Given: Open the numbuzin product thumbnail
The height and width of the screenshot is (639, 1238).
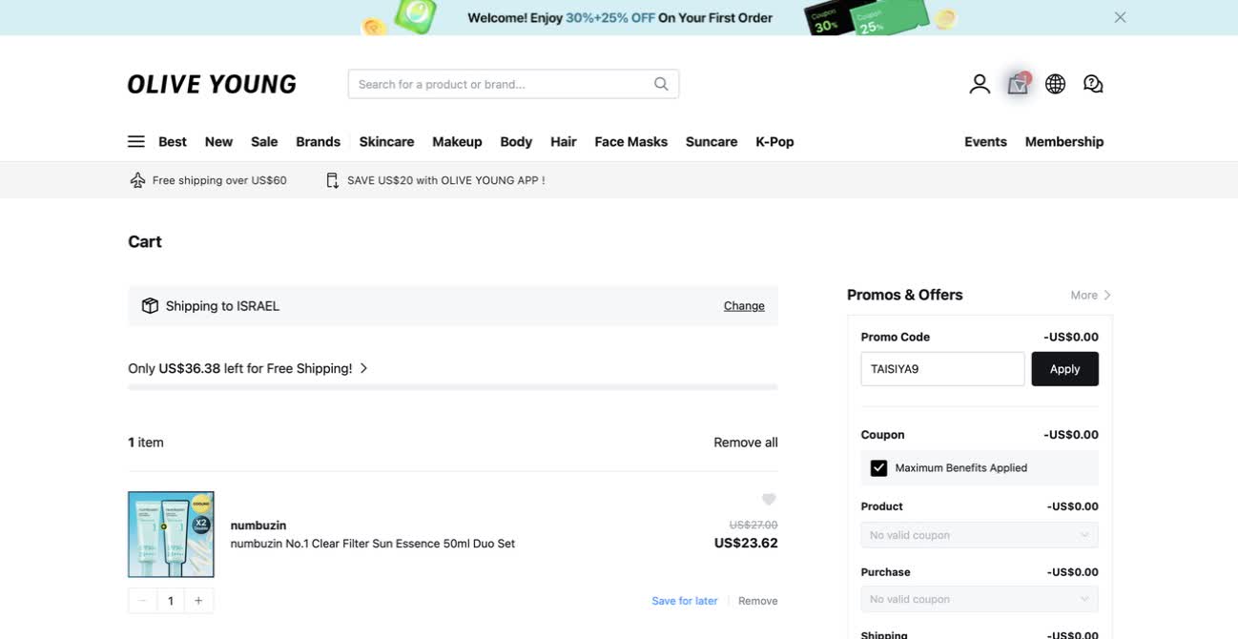Looking at the screenshot, I should click(x=171, y=534).
